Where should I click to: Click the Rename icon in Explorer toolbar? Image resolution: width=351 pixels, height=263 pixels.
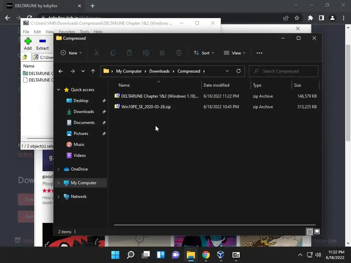click(x=146, y=53)
